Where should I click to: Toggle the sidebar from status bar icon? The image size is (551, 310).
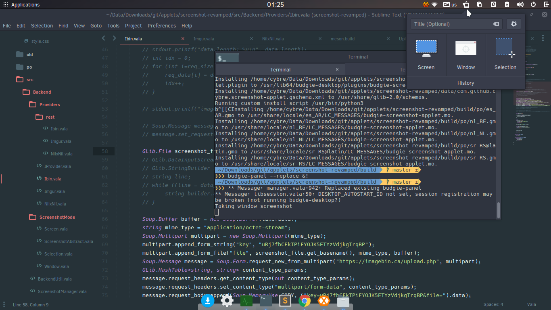[x=4, y=305]
